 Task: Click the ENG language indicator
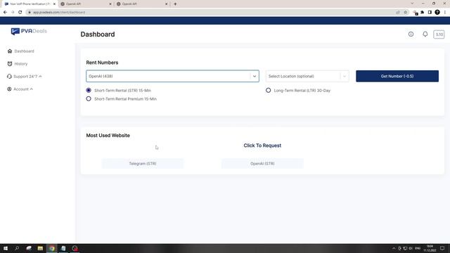(418, 248)
